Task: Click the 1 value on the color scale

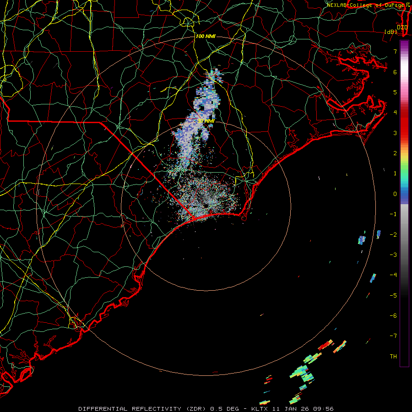Action: (x=395, y=173)
